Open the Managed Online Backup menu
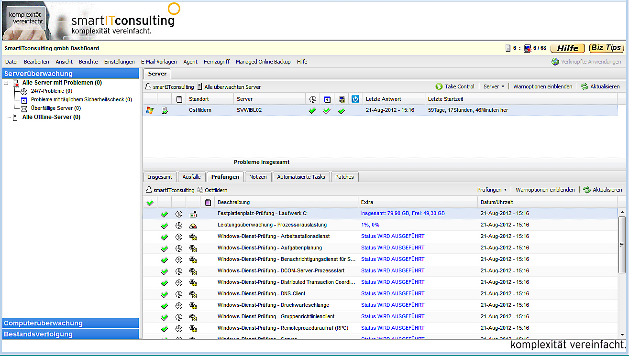This screenshot has width=629, height=356. pyautogui.click(x=263, y=62)
